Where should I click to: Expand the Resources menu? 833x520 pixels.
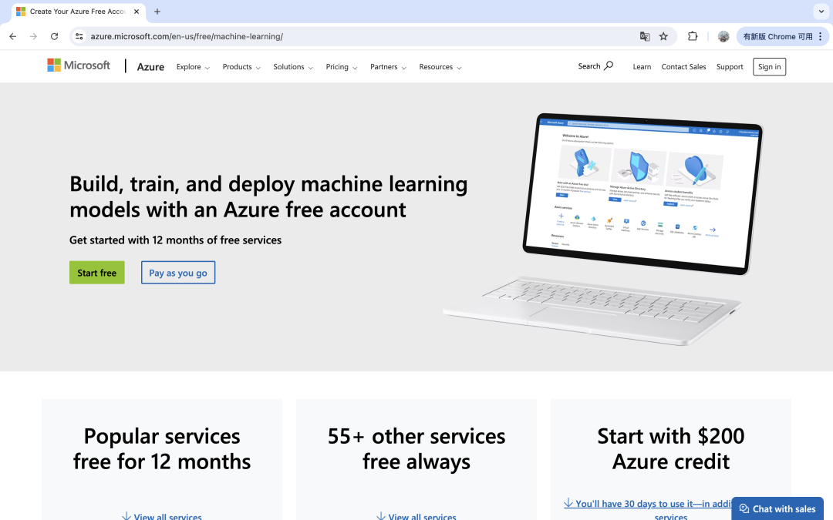tap(440, 67)
